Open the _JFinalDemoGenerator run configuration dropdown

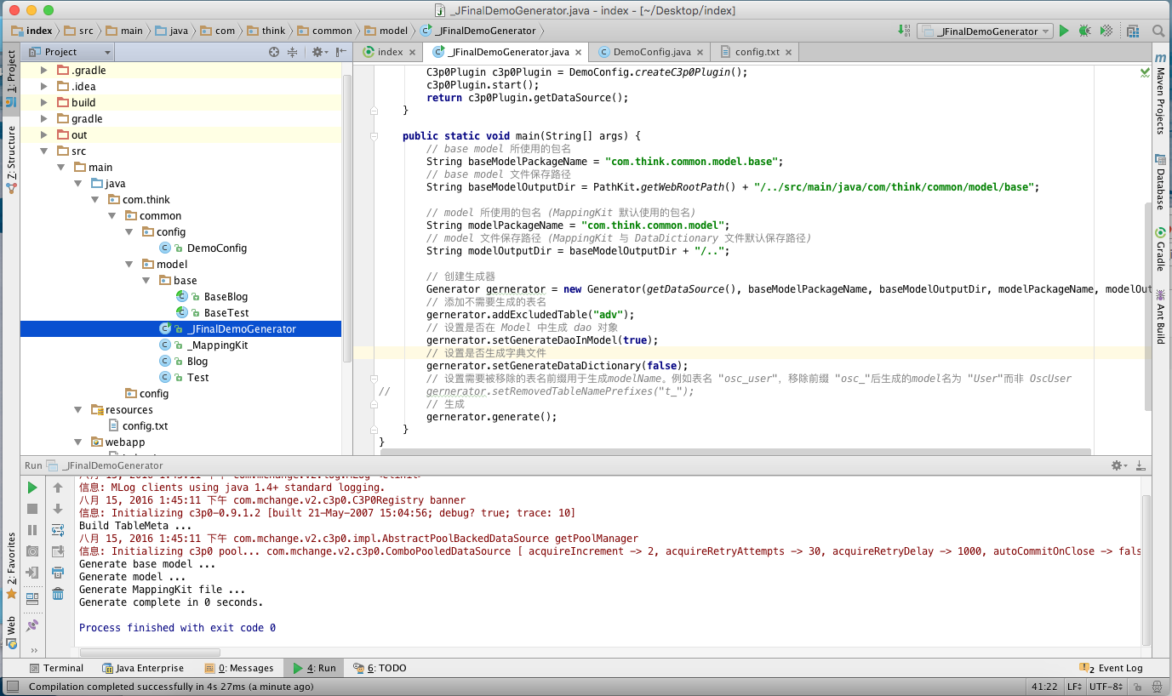(986, 31)
